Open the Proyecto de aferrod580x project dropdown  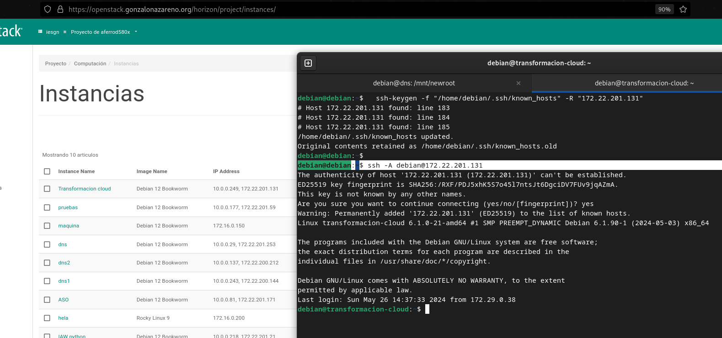click(x=104, y=32)
